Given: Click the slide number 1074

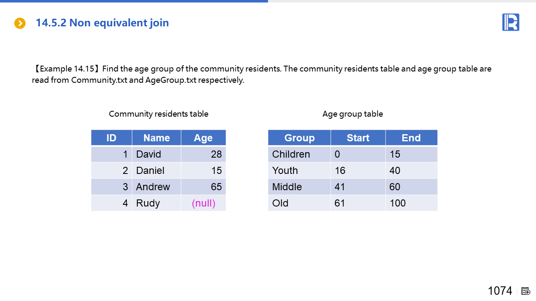Looking at the screenshot, I should 500,291.
